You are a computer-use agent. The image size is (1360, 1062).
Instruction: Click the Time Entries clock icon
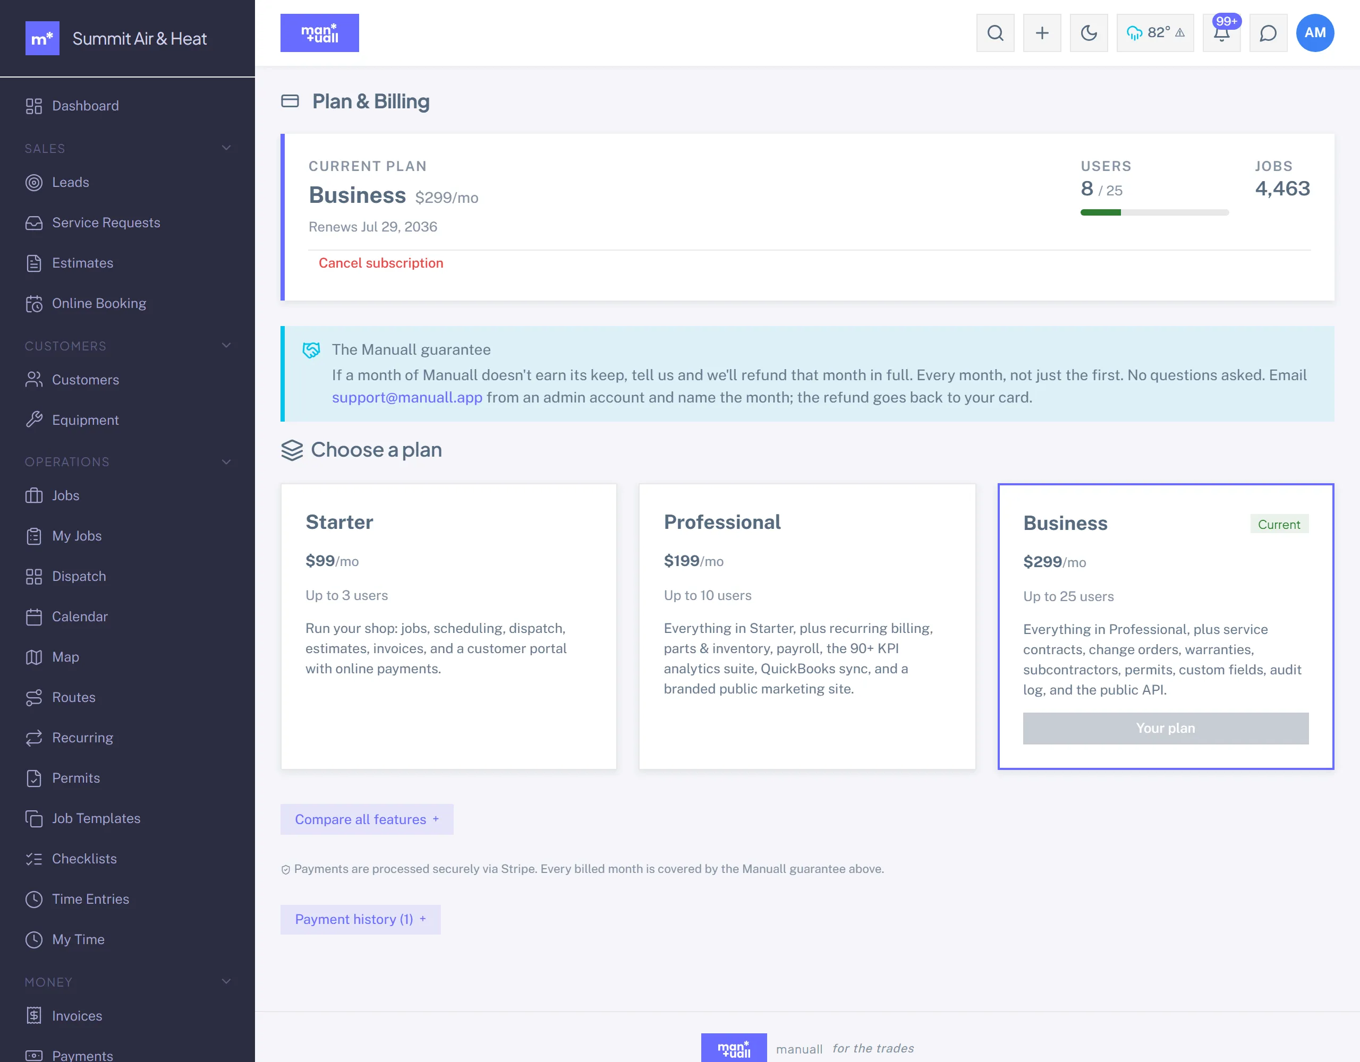tap(33, 900)
